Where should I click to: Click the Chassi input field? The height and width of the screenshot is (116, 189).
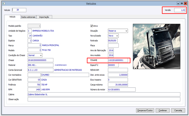coord(41,60)
